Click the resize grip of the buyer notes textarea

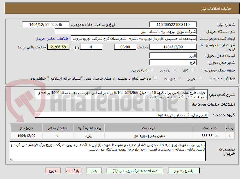(11, 159)
